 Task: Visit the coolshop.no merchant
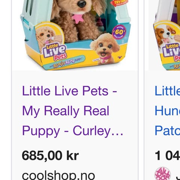click(x=58, y=175)
